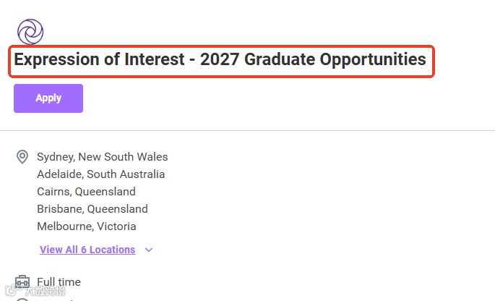
Task: Click the Sydney, New South Wales location
Action: [x=102, y=157]
